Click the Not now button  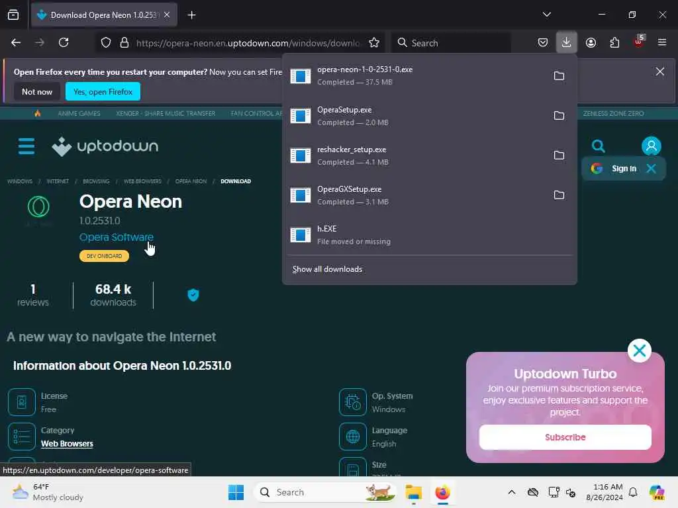point(37,91)
